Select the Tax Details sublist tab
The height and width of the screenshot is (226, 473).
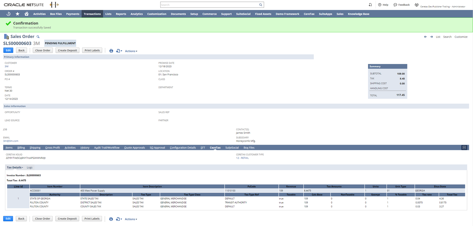14,168
